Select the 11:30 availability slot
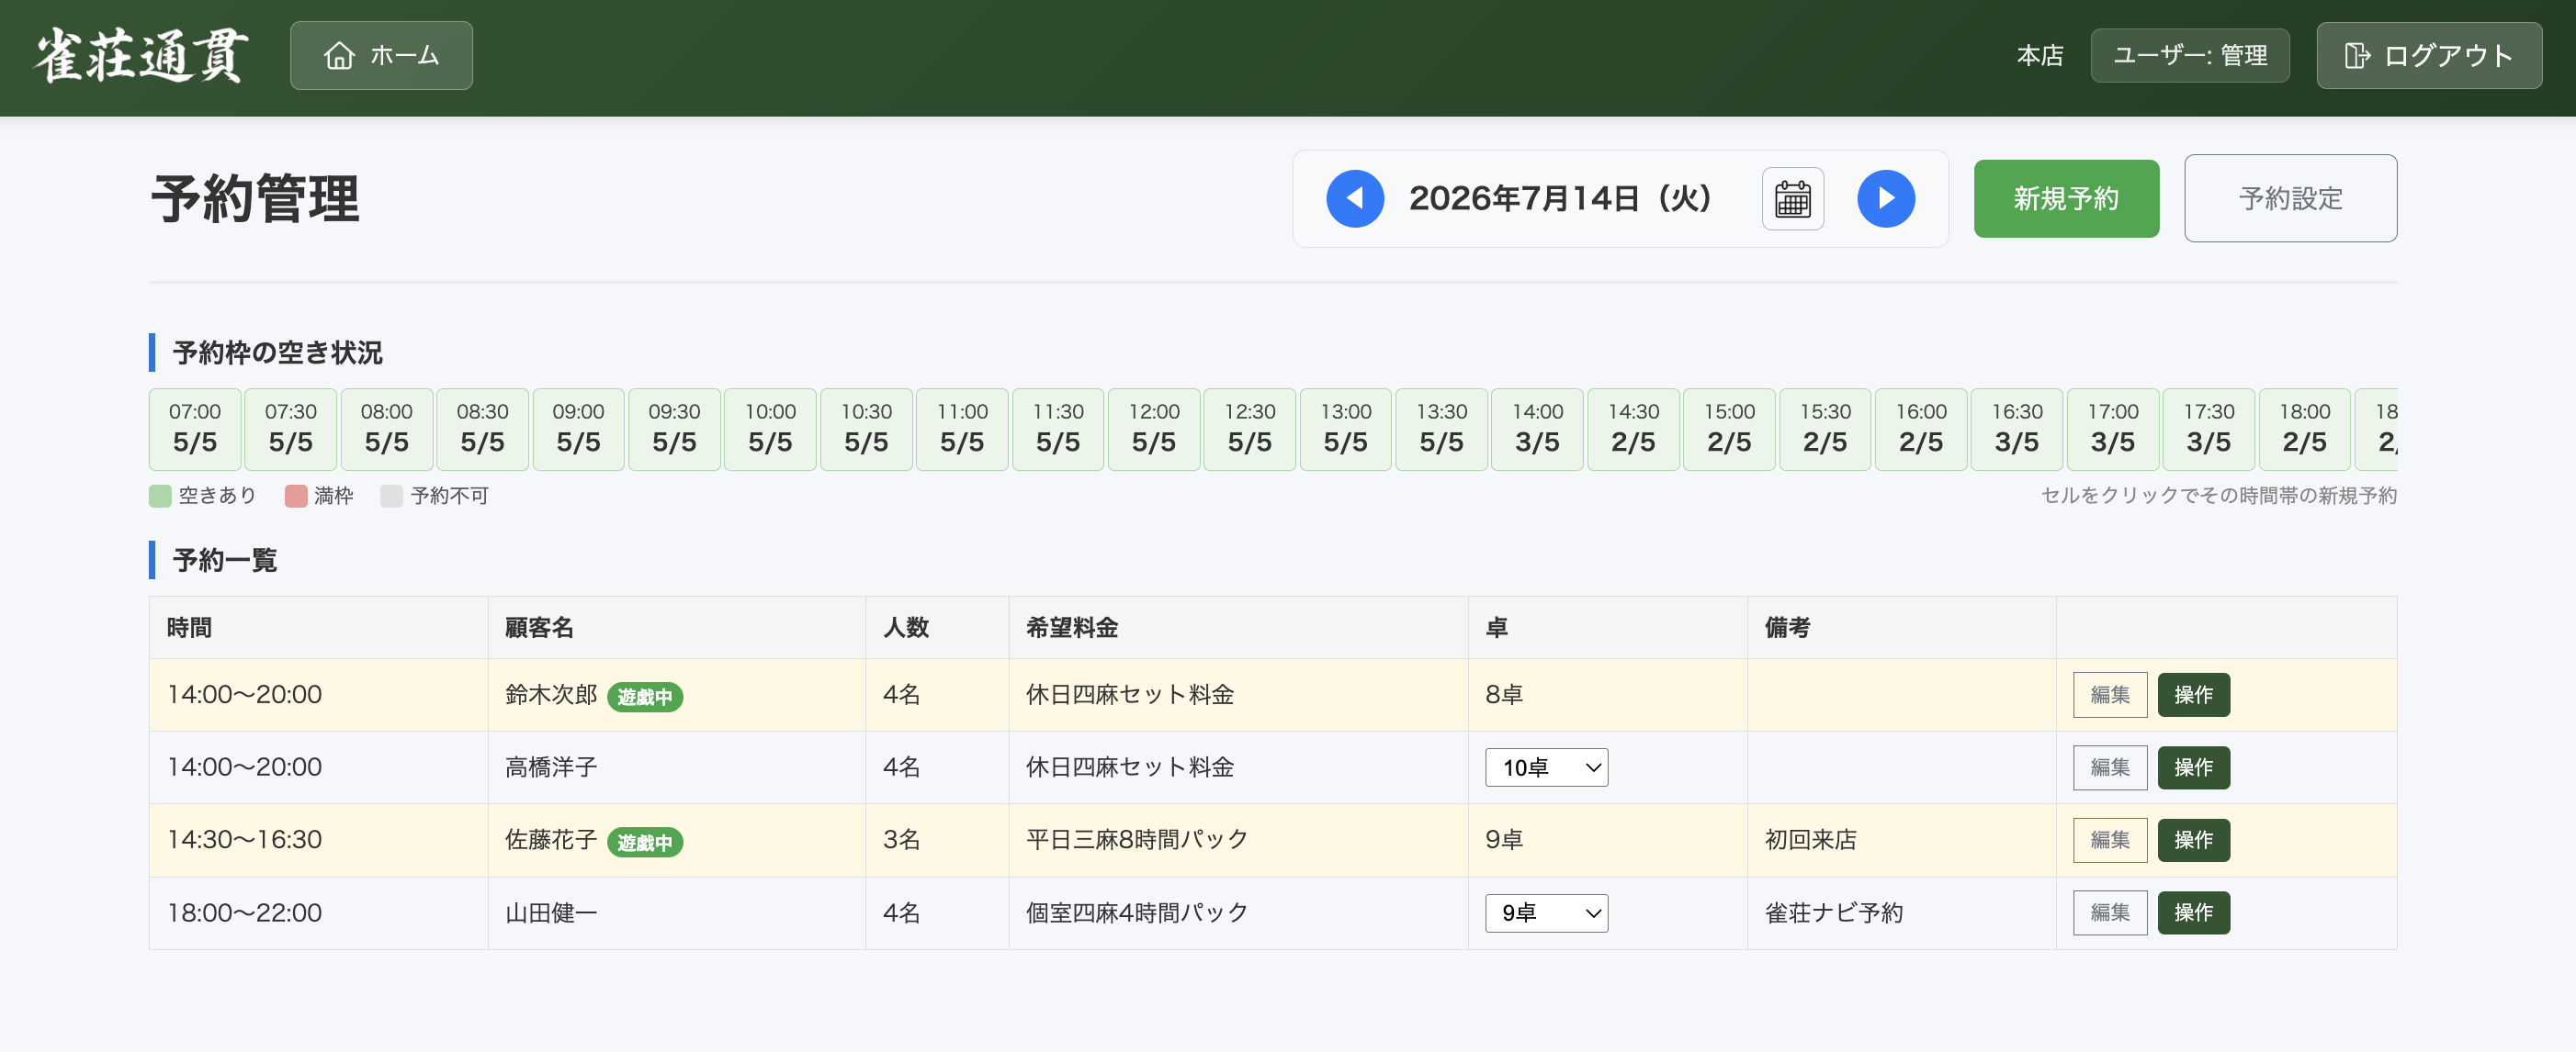 click(1058, 429)
